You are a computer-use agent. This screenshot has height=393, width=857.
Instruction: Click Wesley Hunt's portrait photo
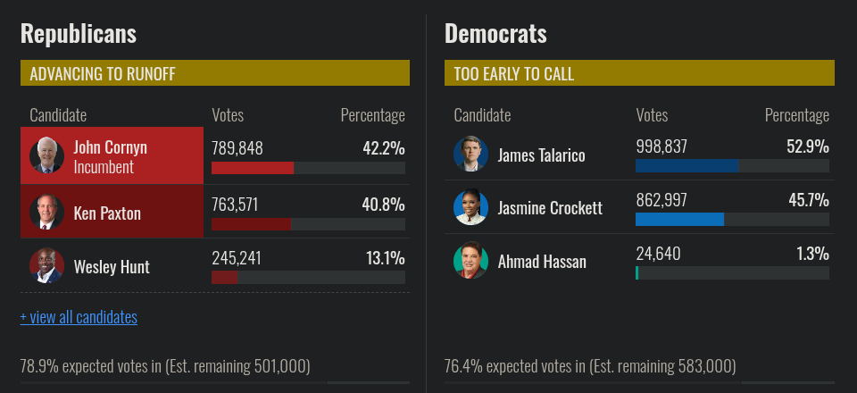coord(46,266)
